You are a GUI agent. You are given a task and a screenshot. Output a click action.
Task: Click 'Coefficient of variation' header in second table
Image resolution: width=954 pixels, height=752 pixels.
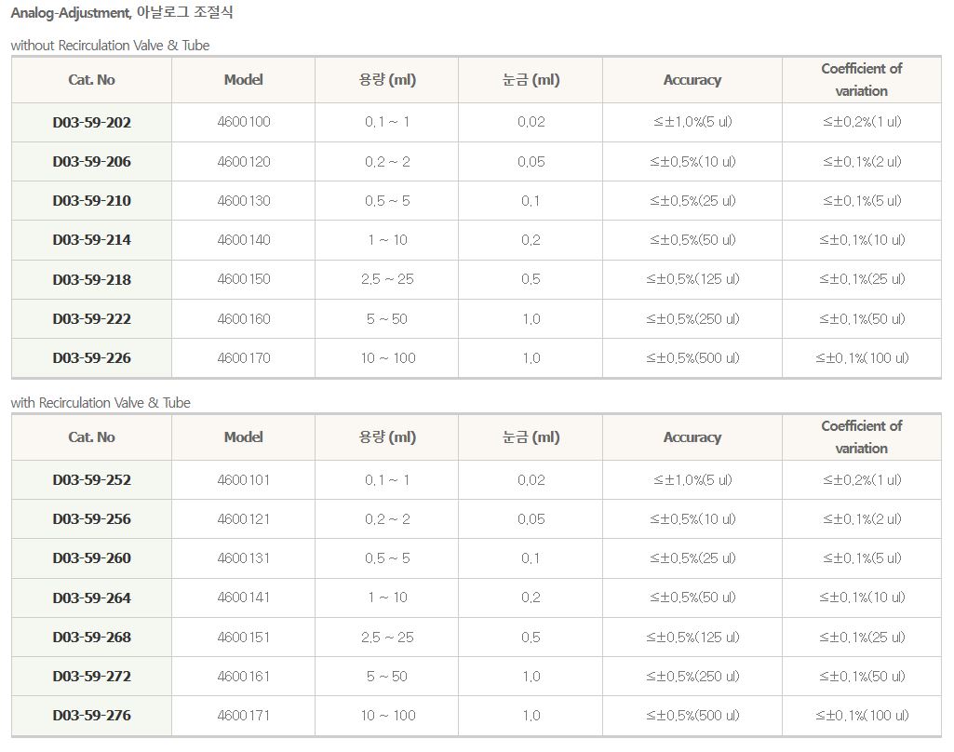click(x=861, y=436)
